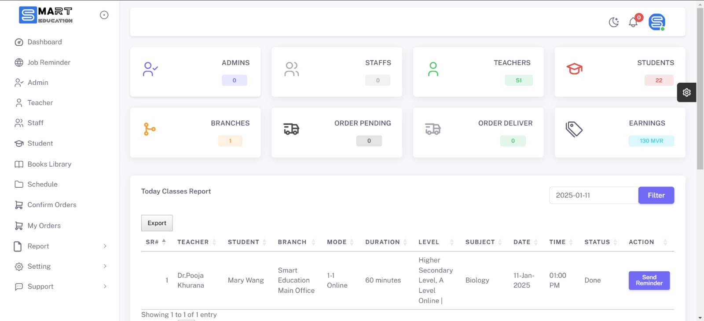Toggle dark mode moon icon
This screenshot has width=704, height=321.
point(614,22)
